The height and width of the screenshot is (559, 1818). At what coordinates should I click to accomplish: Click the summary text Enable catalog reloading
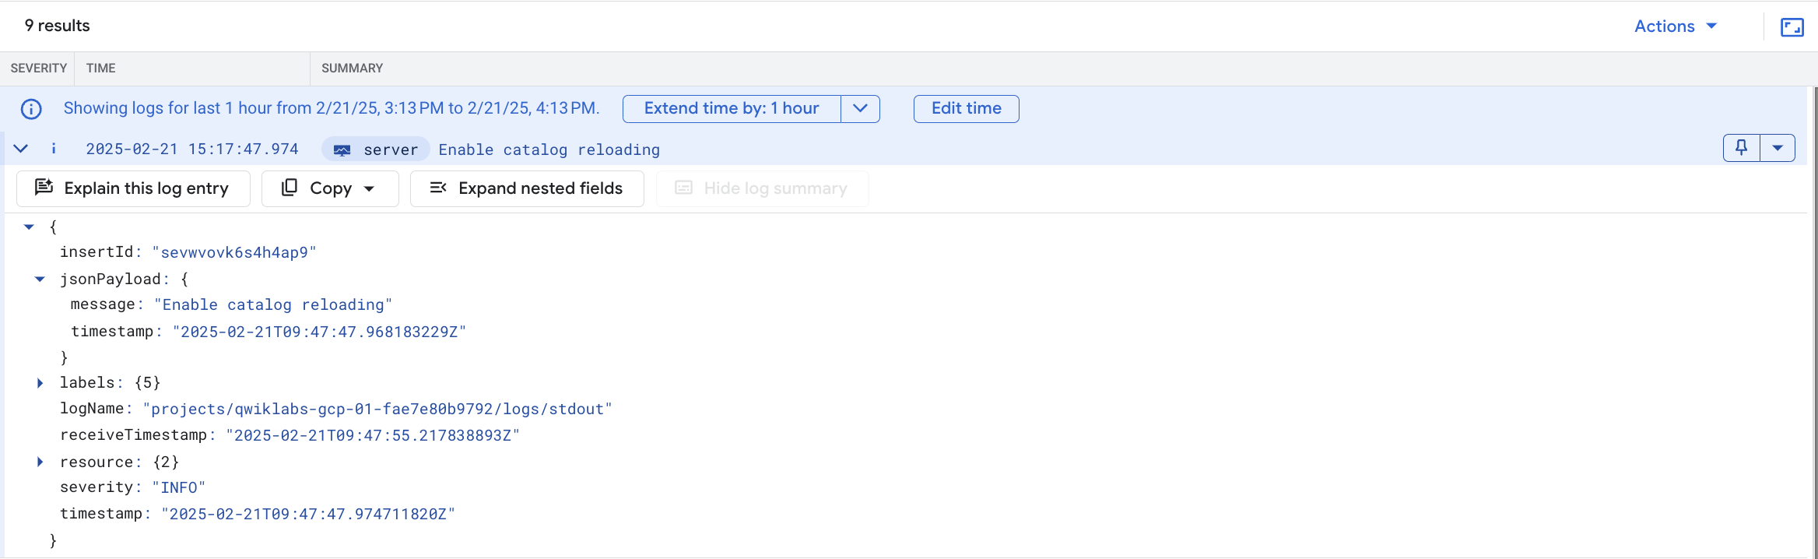tap(549, 149)
